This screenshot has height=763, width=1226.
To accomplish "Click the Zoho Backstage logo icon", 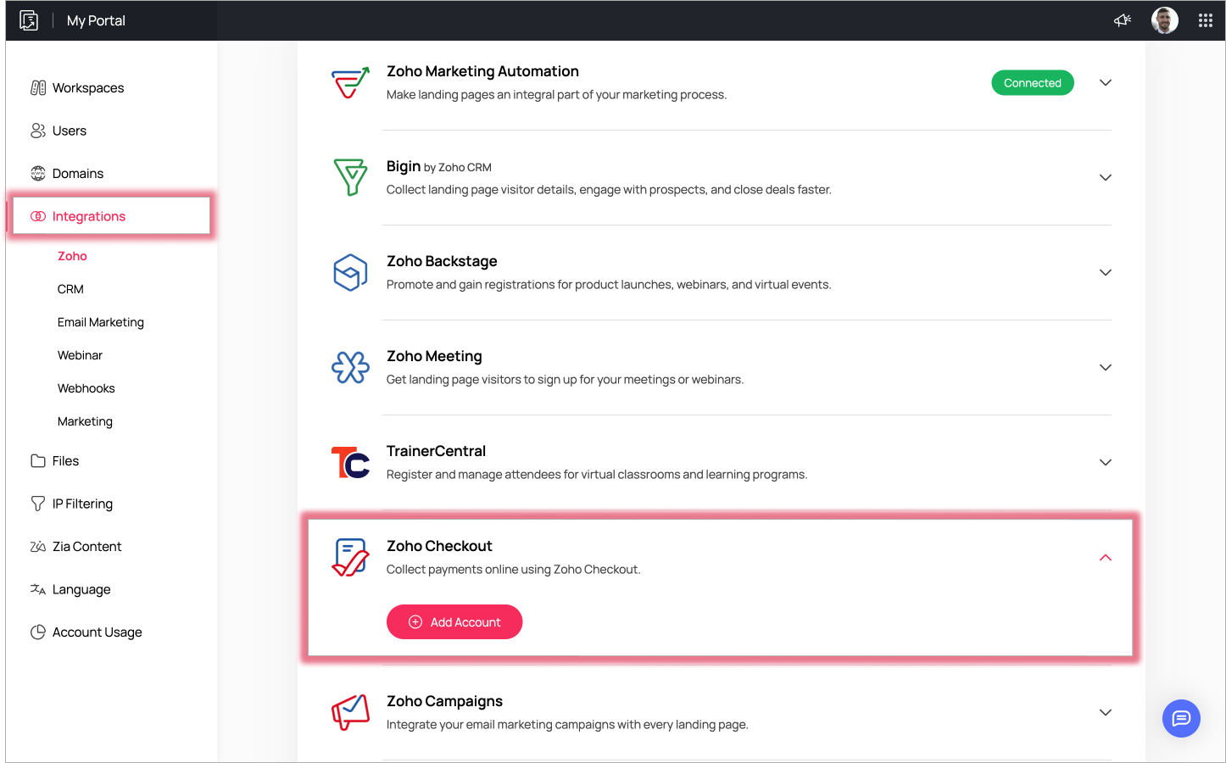I will [x=350, y=272].
